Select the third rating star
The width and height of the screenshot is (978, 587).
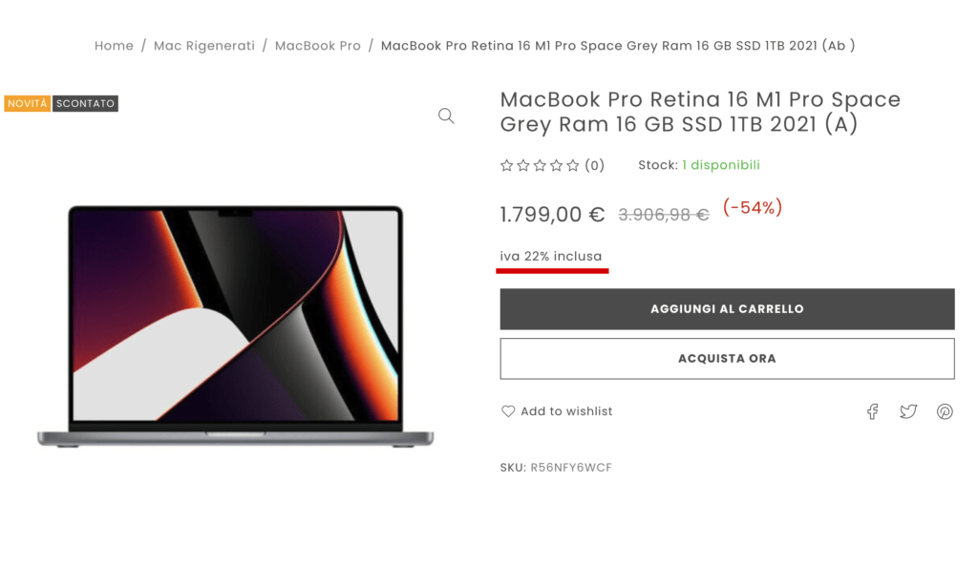click(540, 165)
